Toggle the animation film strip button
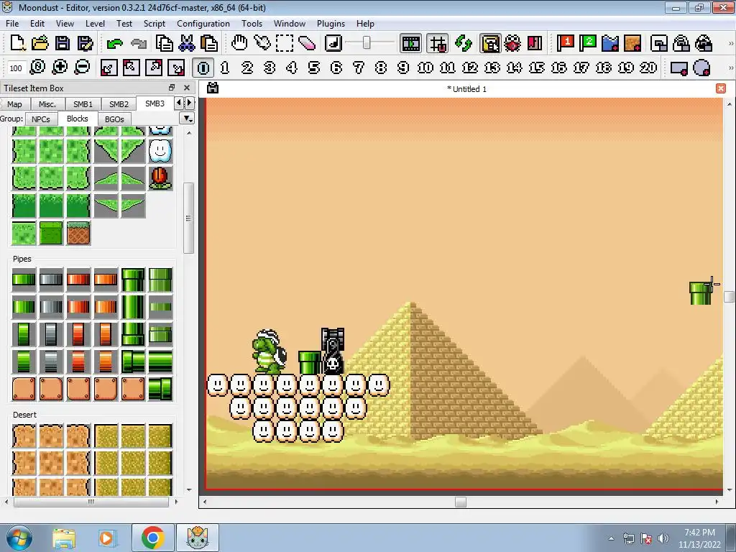Image resolution: width=736 pixels, height=552 pixels. tap(410, 44)
